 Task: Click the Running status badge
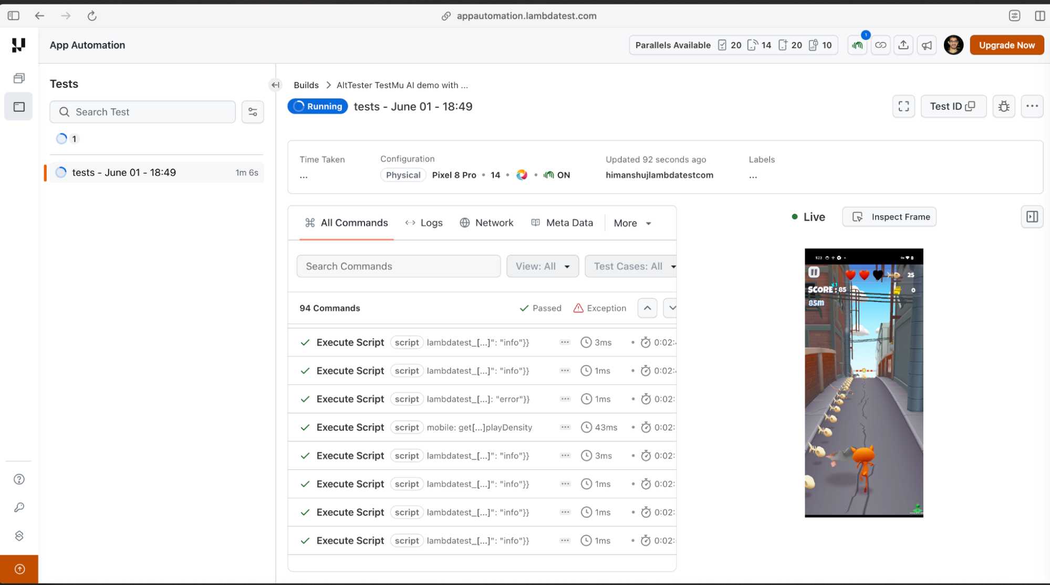[x=318, y=107]
